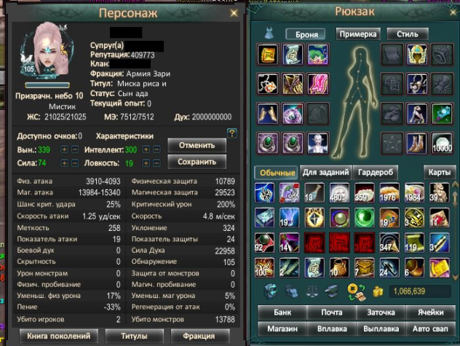Select the golden helmet equipment slot
460x346 pixels.
click(x=417, y=55)
